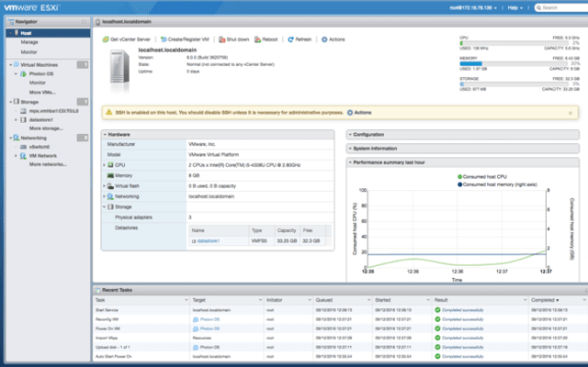Select Monitor under Photon OS
The width and height of the screenshot is (588, 367).
pos(37,83)
